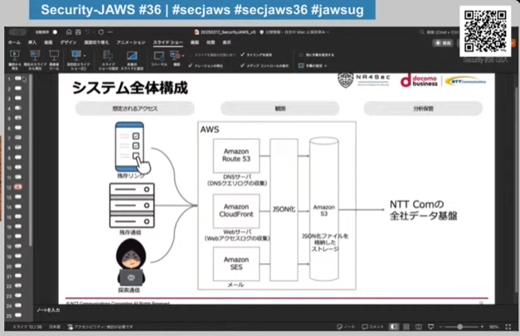
Task: Click zoom out minus icon
Action: [440, 327]
